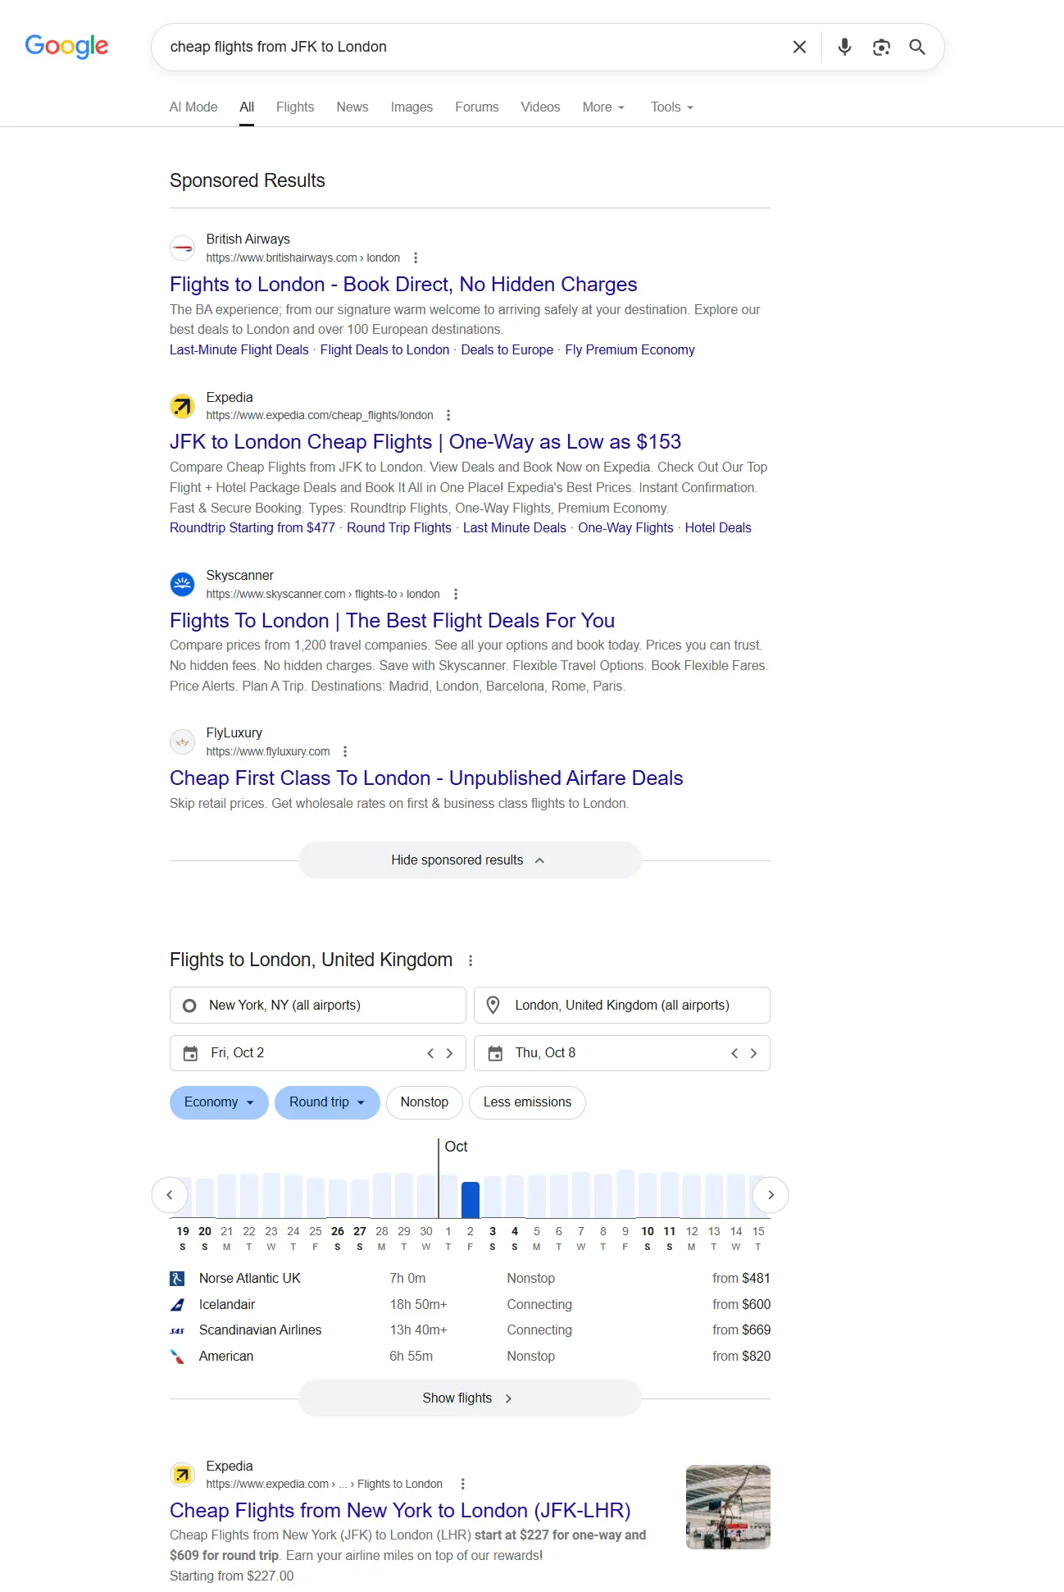Screen dimensions: 1064x1592
Task: Select Norse Atlantic UK from $481 row
Action: coord(470,1278)
